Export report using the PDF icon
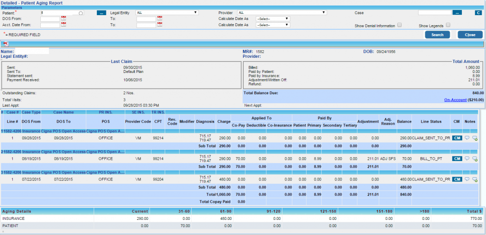 click(6, 44)
